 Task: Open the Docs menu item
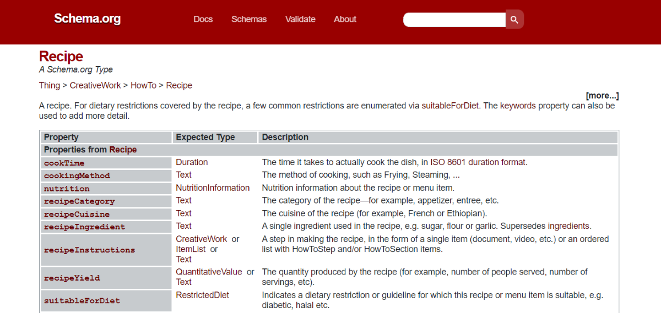203,19
